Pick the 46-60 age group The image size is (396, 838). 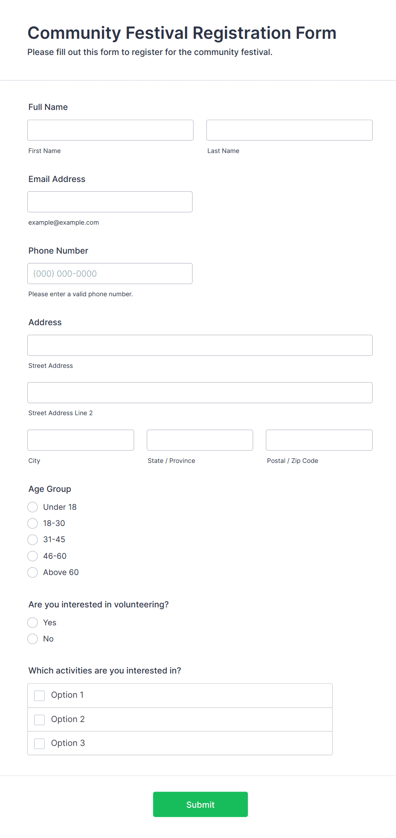[33, 556]
